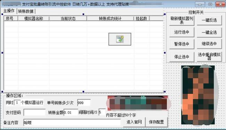Viewport: 226px width, 130px height.
Task: Click the 一键反选 button
Action: tap(209, 20)
